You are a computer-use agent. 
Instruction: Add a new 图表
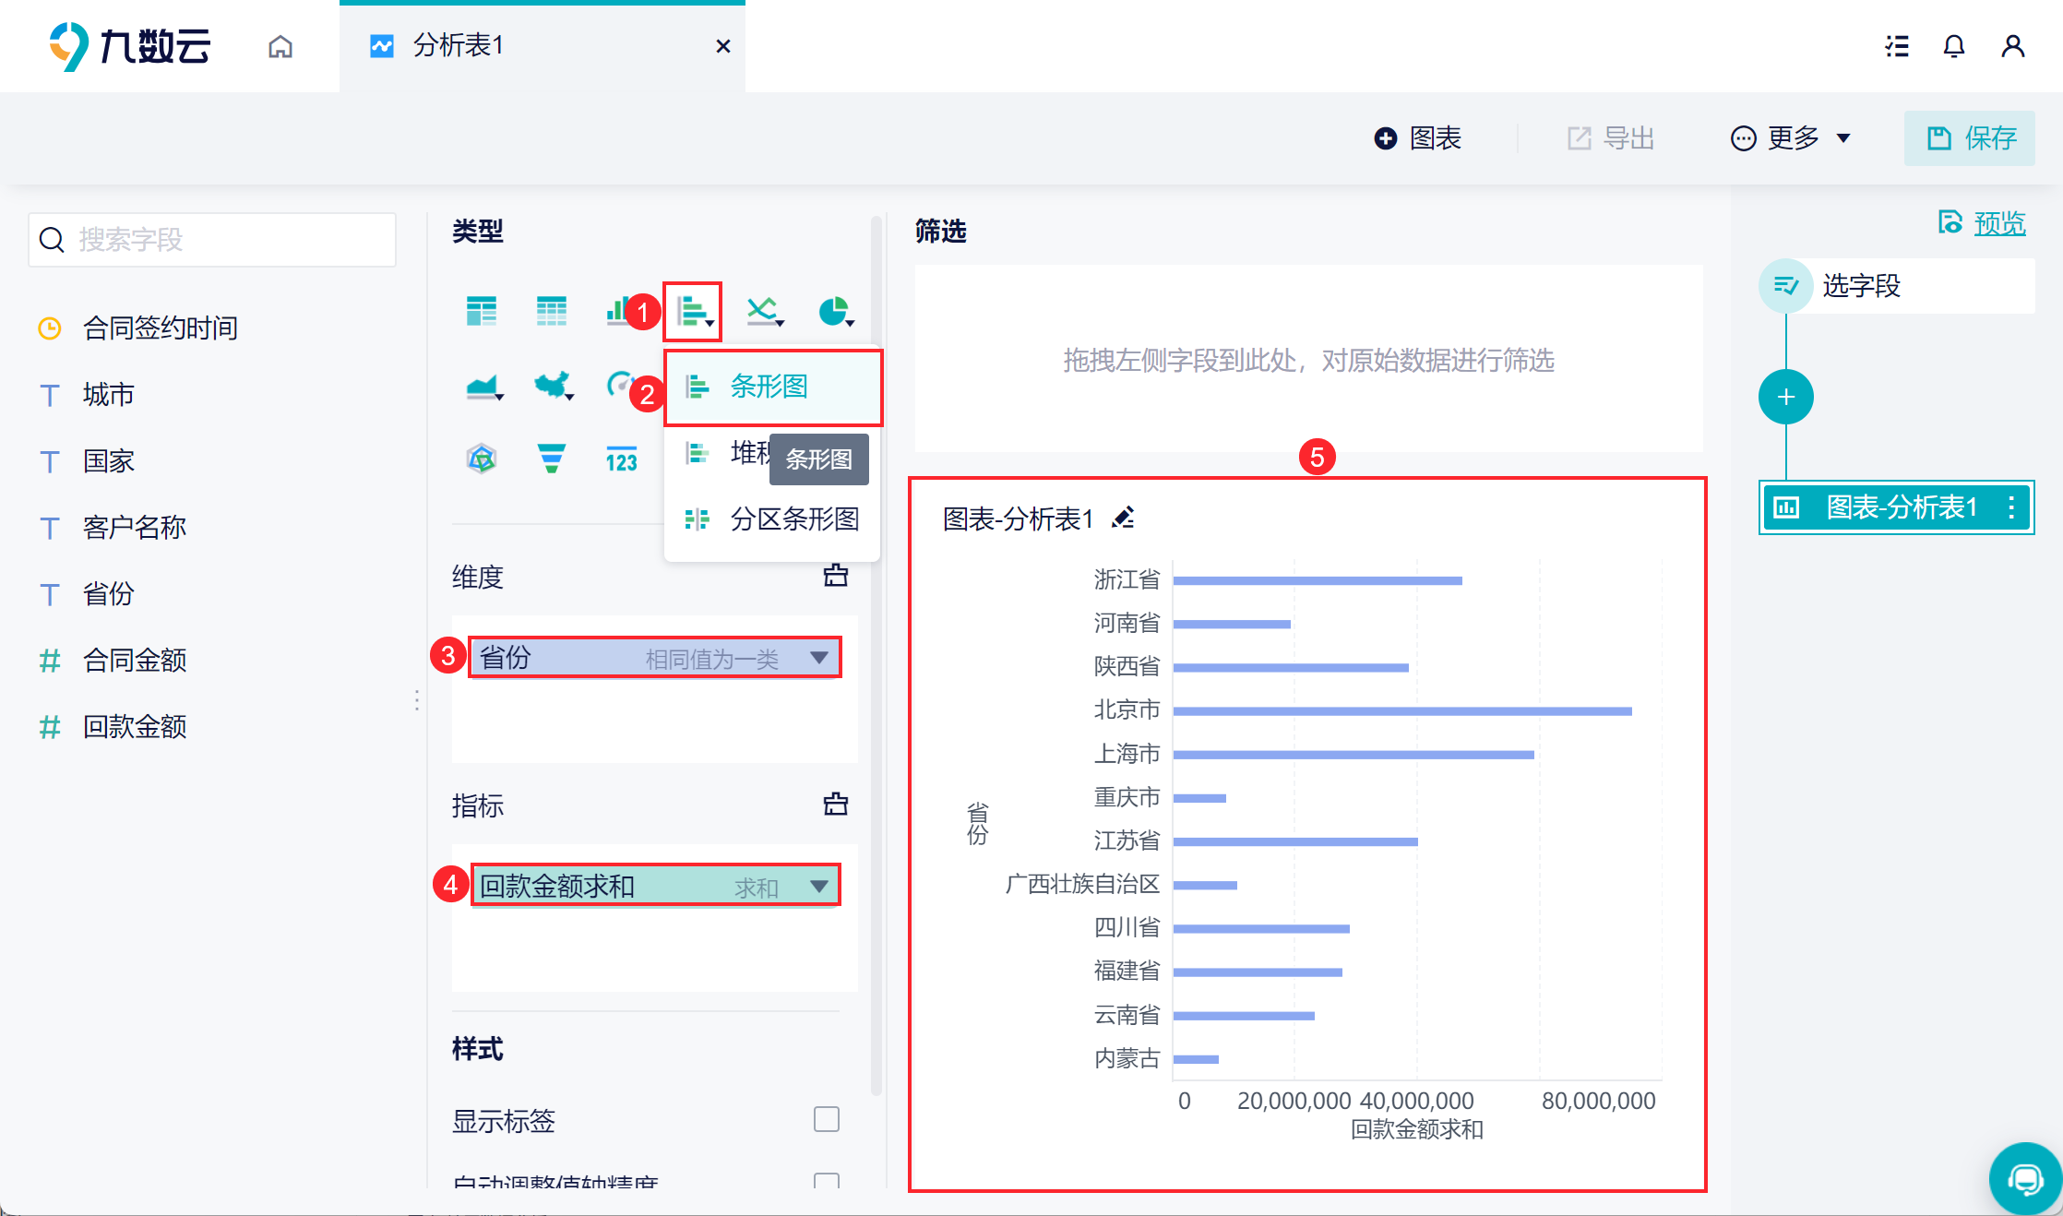pyautogui.click(x=1418, y=138)
